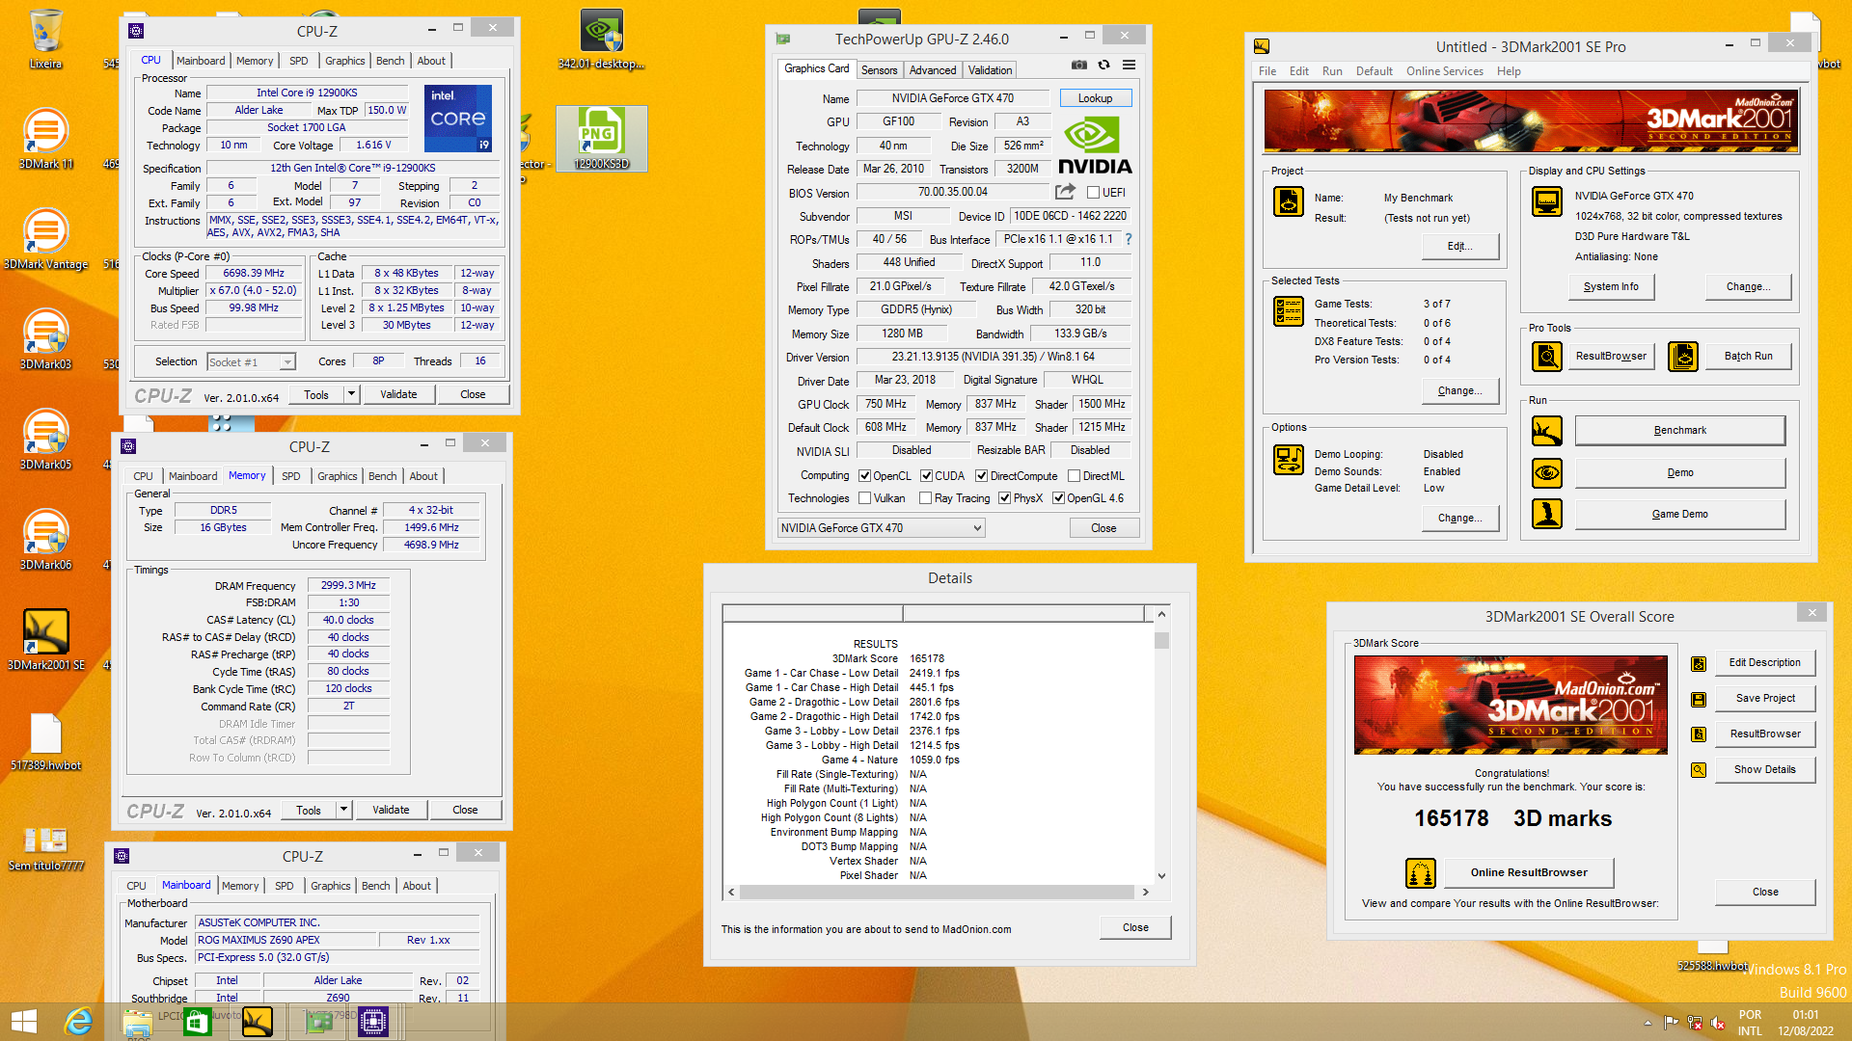The width and height of the screenshot is (1852, 1041).
Task: Click the Demo eye icon in Run section
Action: coord(1547,472)
